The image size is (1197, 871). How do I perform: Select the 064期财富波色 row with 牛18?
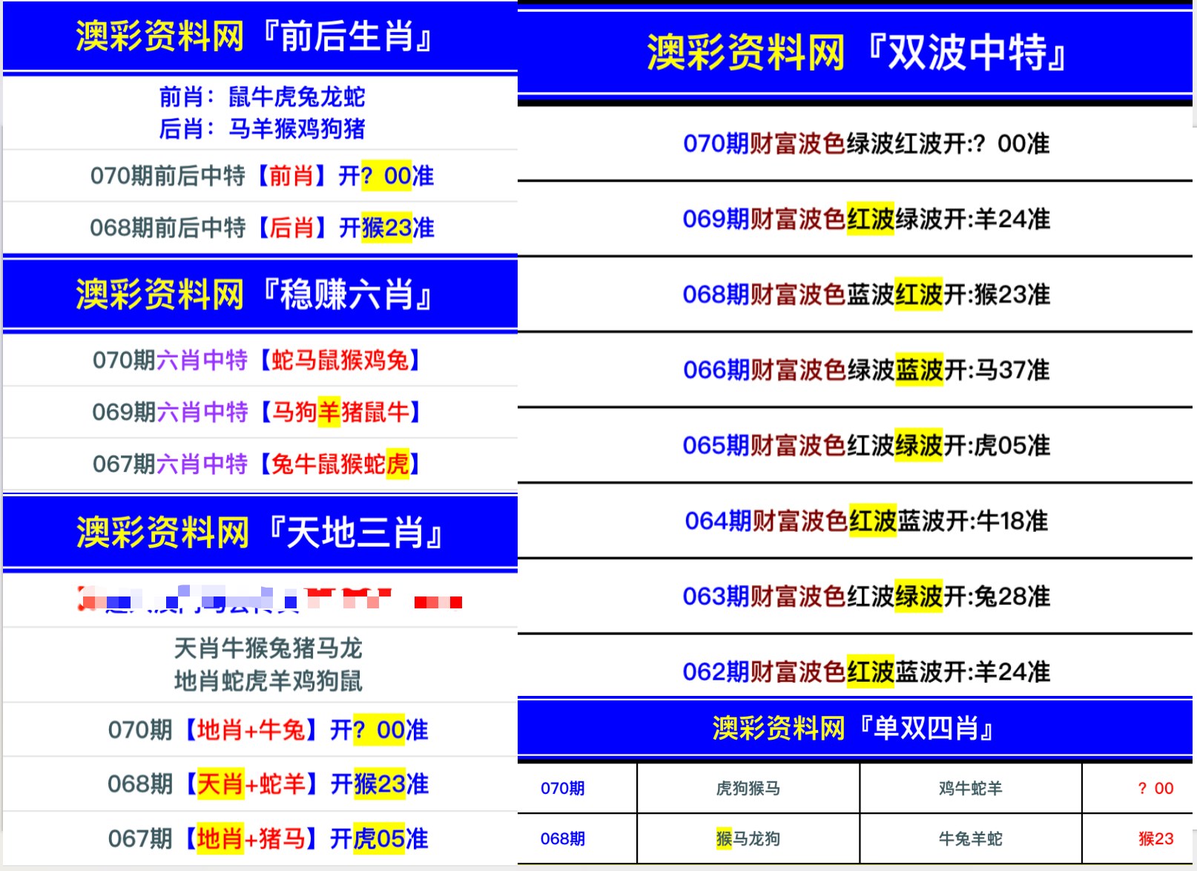(x=865, y=522)
